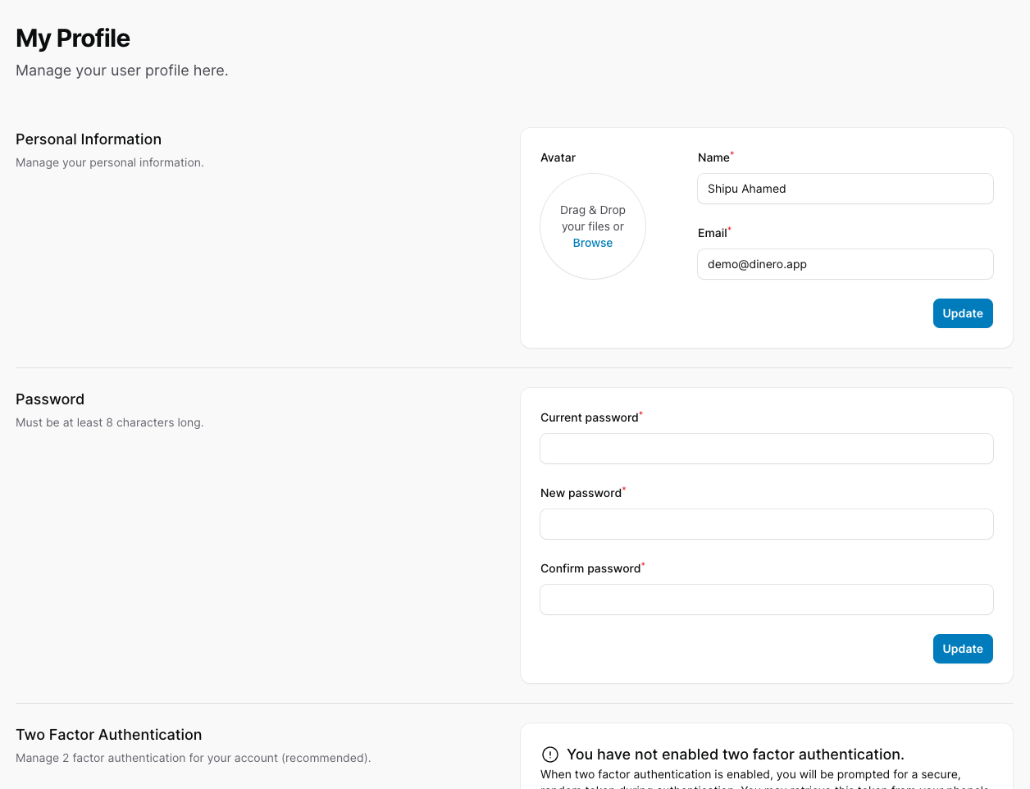Click the Current password label
This screenshot has height=789, width=1030.
[590, 417]
